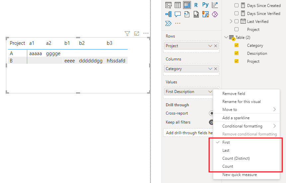Click the Table (2) table icon
The image size is (286, 183).
(x=232, y=38)
